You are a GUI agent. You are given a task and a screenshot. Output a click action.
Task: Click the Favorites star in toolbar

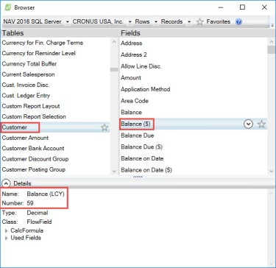click(x=200, y=22)
